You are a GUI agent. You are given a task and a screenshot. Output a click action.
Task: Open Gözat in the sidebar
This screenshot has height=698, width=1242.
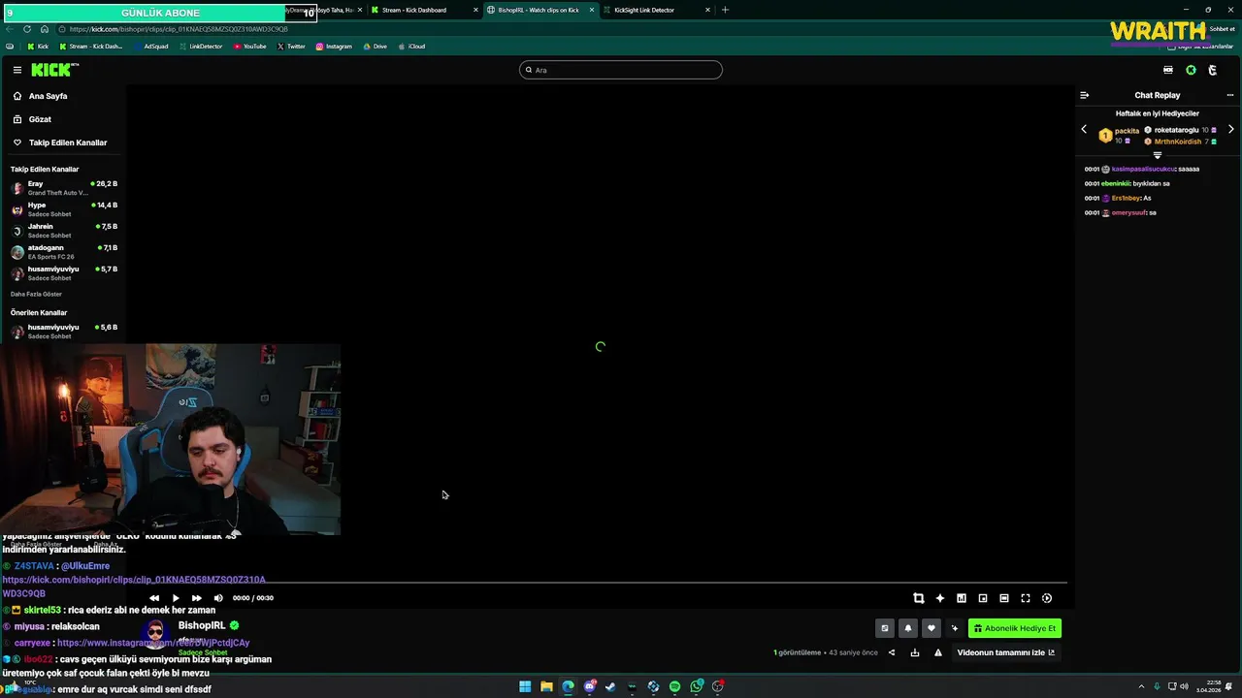(40, 119)
